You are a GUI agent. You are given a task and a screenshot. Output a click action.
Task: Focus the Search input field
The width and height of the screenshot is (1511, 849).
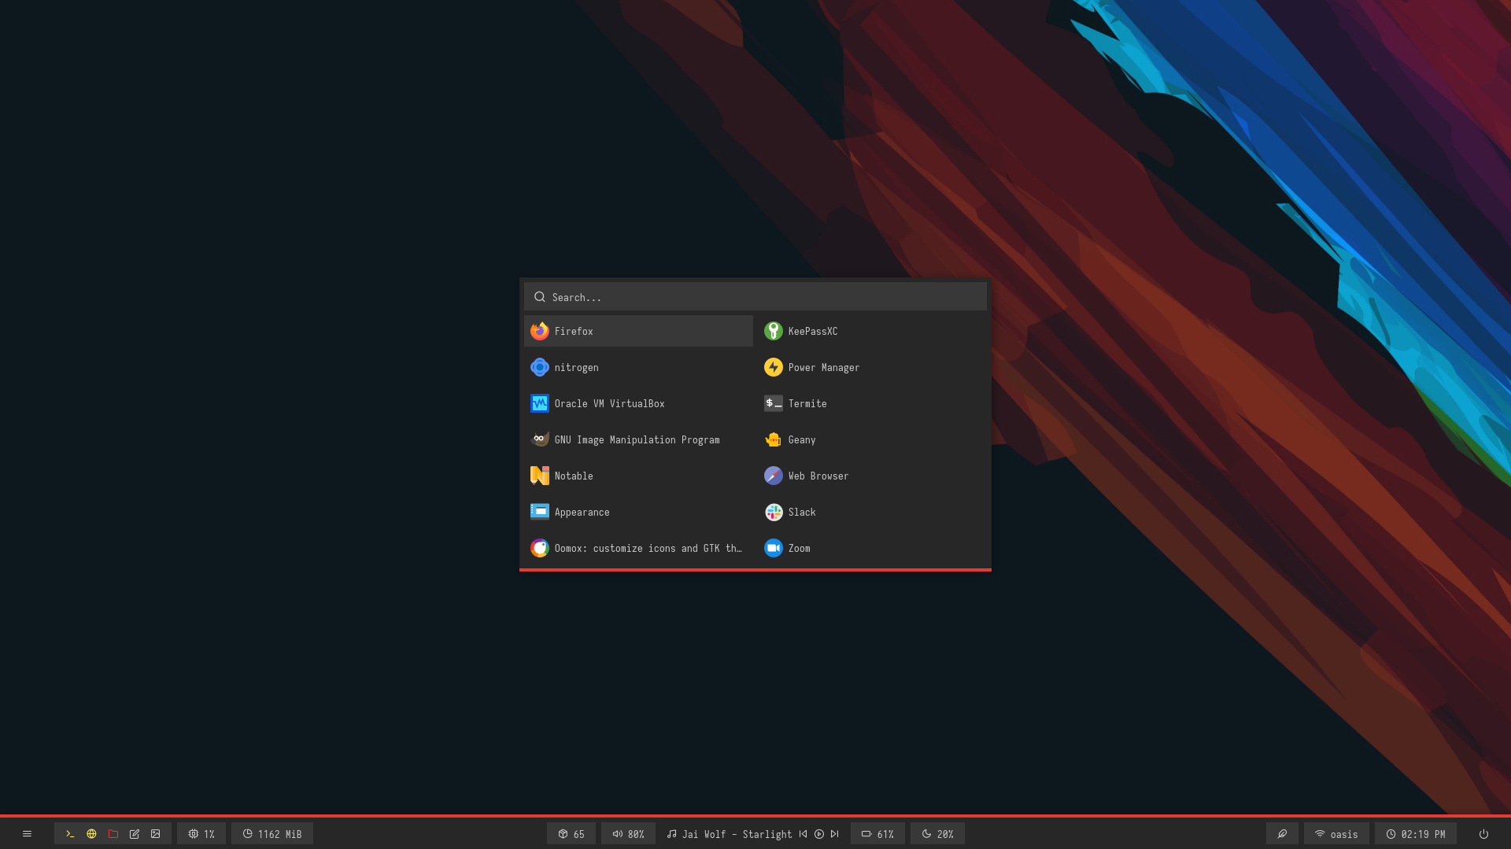point(755,297)
